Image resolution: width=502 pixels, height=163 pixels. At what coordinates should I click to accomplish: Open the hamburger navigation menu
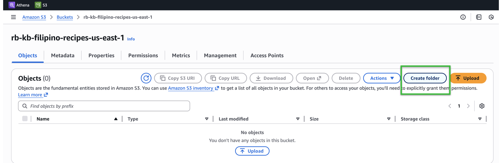point(13,17)
